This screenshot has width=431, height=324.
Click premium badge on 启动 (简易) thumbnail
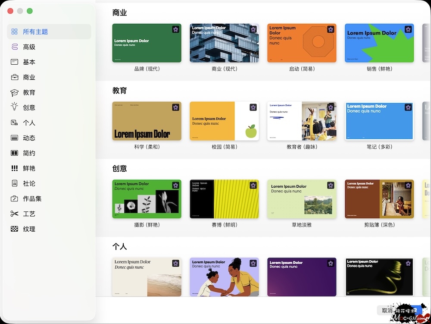click(x=331, y=29)
